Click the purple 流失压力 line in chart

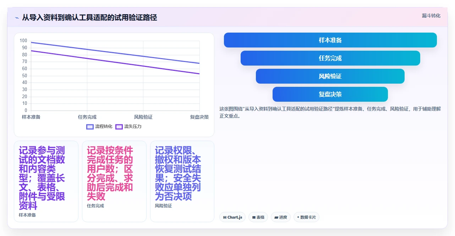[x=115, y=62]
